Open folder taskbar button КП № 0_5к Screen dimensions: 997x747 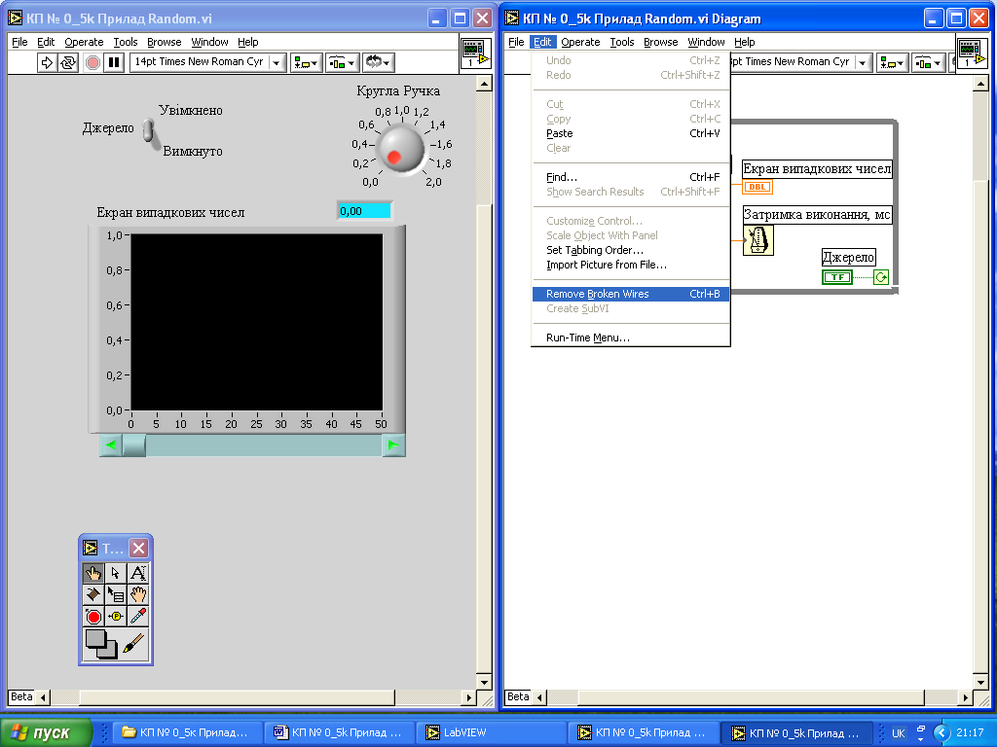[x=188, y=732]
